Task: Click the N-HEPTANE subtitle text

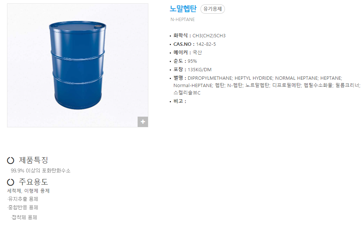Action: 183,20
